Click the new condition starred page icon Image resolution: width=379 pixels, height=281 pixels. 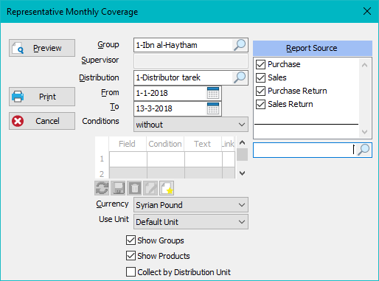pyautogui.click(x=167, y=188)
